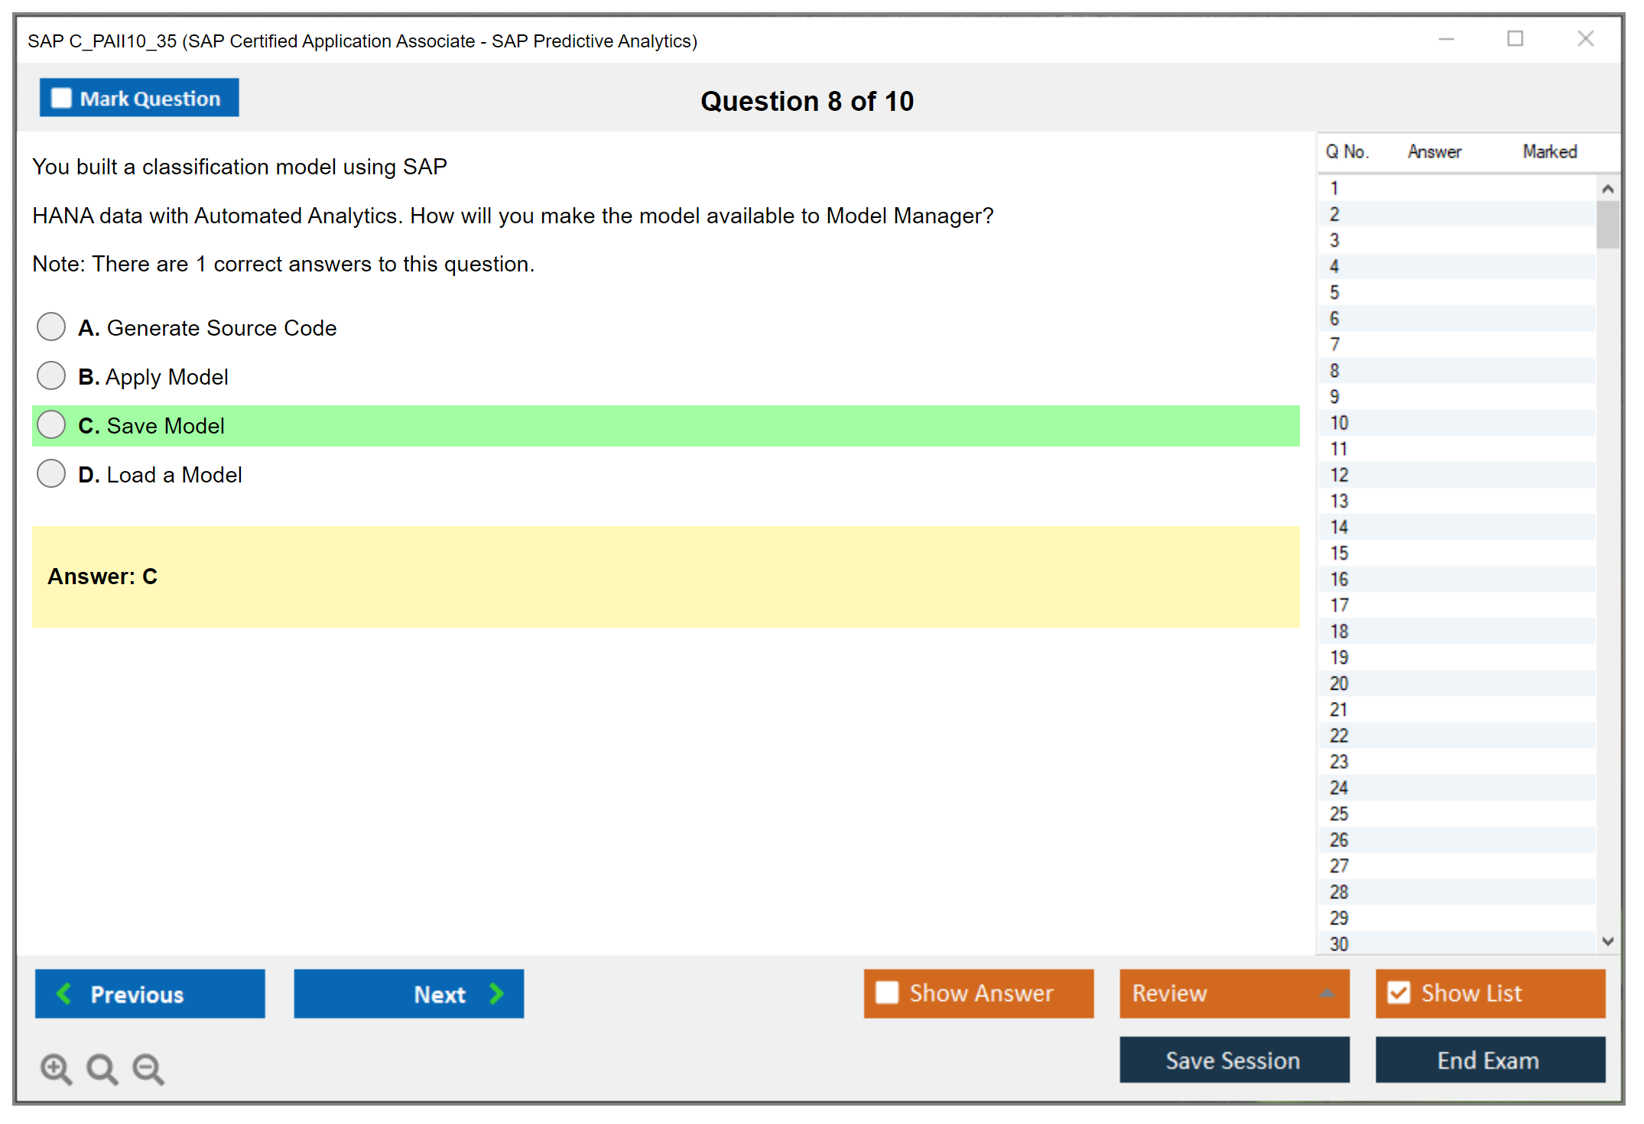Expand the Review dropdown menu

click(x=1327, y=993)
